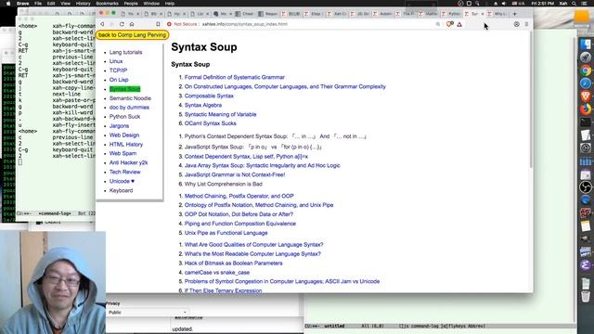Reload the page with the refresh icon
Viewport: 594px width, 334px height.
click(x=122, y=24)
